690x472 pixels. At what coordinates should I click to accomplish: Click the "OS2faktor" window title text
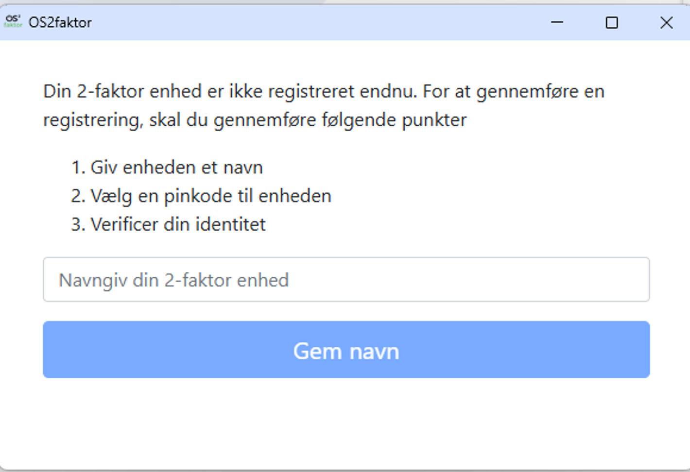[60, 22]
